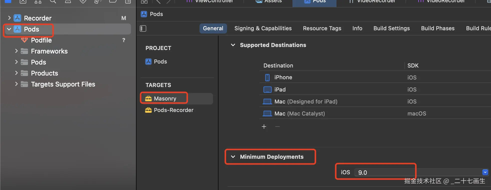Select the Targets Support Files folder

point(63,84)
